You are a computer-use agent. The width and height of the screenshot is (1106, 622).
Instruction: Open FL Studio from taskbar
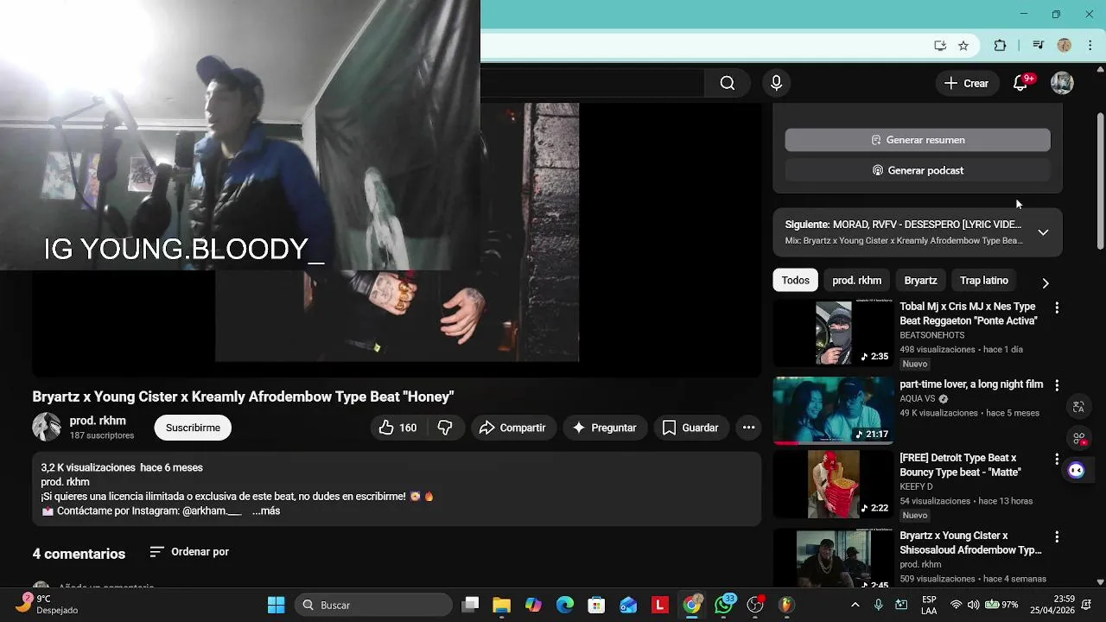click(x=786, y=605)
